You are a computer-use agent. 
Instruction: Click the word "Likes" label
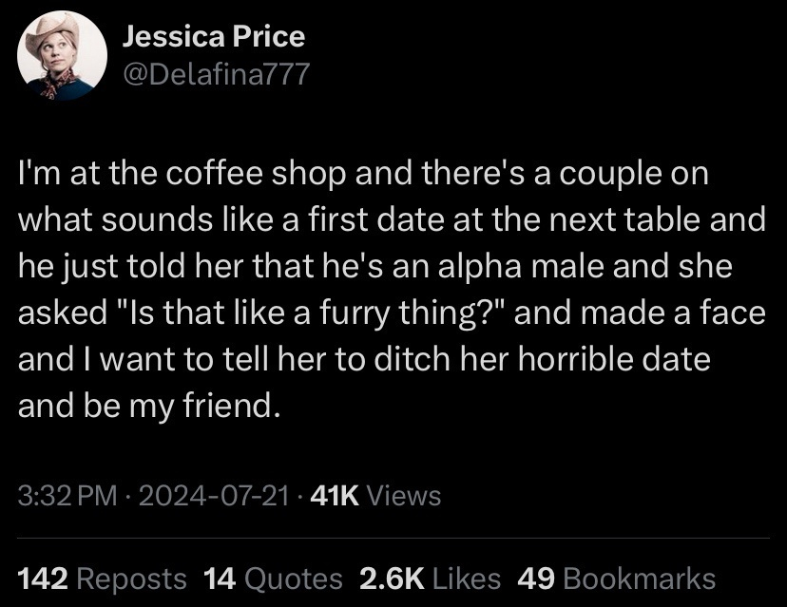465,578
